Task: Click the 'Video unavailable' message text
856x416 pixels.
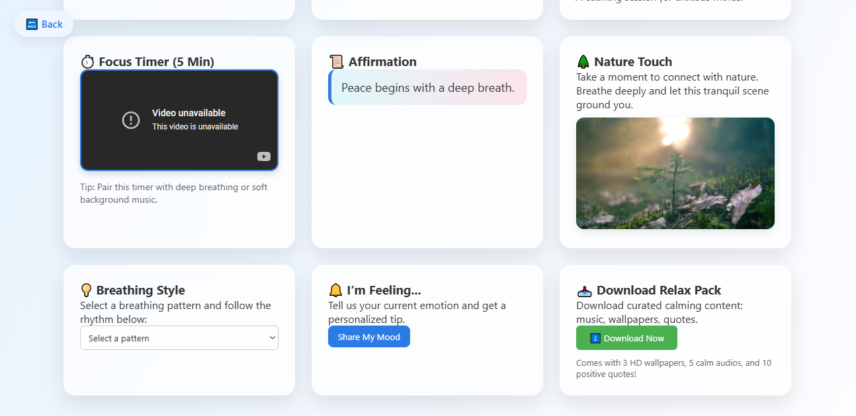Action: tap(189, 113)
